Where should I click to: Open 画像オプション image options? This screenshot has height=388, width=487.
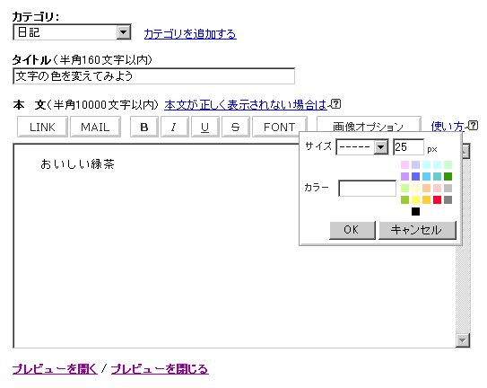coord(369,125)
